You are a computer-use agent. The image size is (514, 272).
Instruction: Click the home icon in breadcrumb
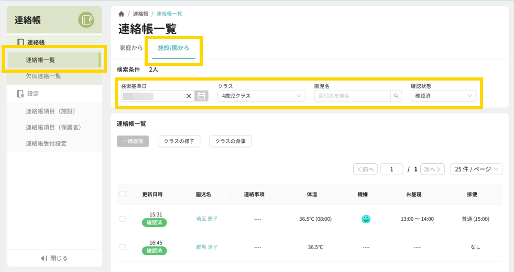pos(122,14)
